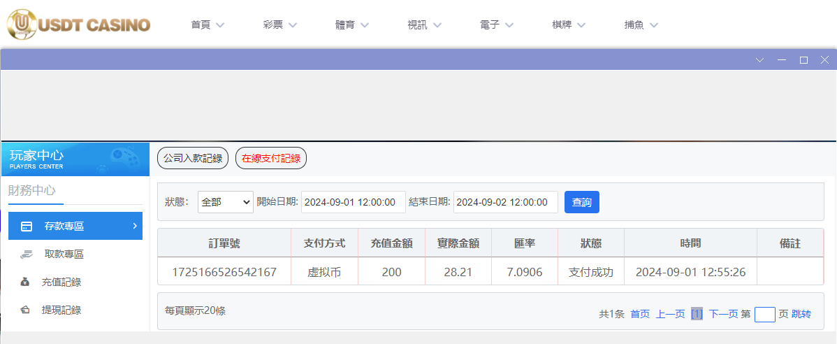837x344 pixels.
Task: Click the window dropdown arrow in title bar
Action: 760,60
